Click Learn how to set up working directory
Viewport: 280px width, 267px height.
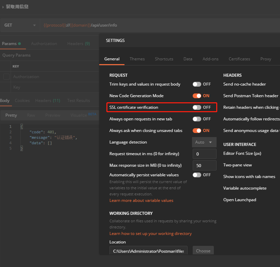[x=150, y=234]
